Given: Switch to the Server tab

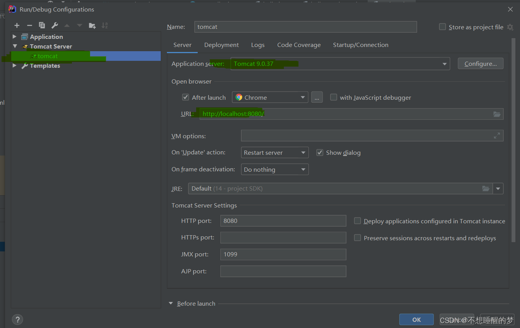Looking at the screenshot, I should coord(182,45).
